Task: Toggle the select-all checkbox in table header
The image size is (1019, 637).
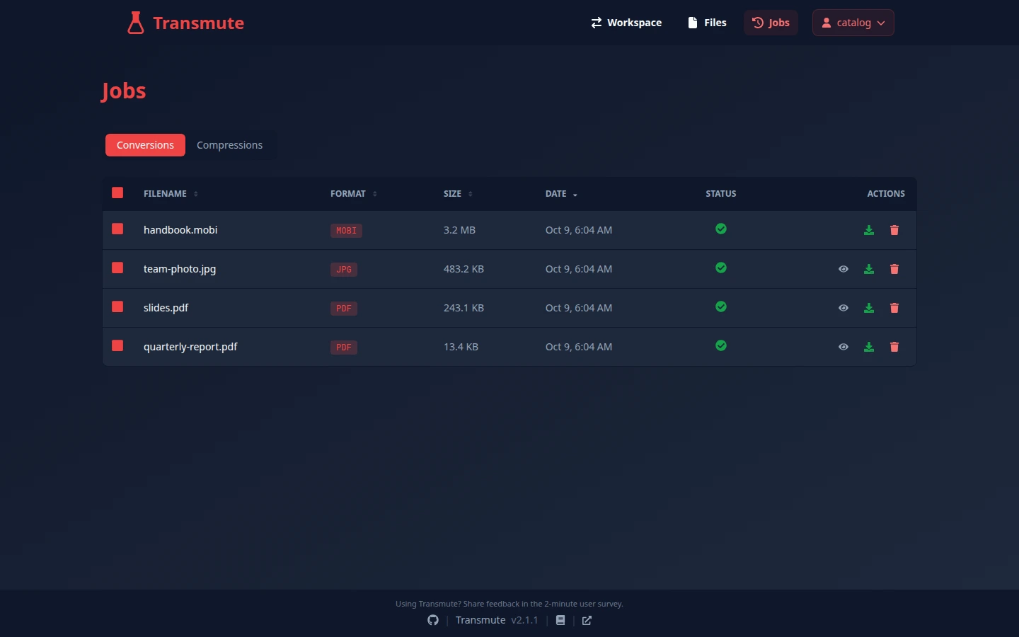Action: click(117, 193)
